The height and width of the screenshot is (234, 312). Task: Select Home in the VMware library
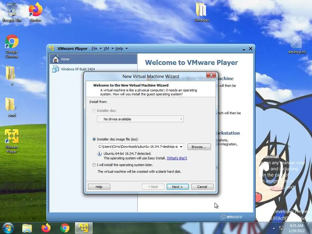(x=93, y=59)
